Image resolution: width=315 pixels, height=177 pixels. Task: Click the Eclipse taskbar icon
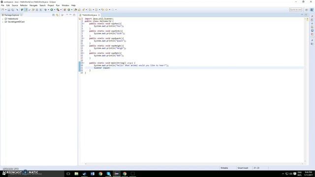pos(117,174)
